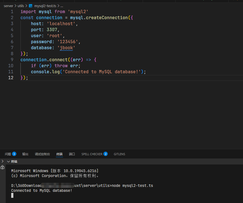This screenshot has height=203, width=243.
Task: Switch to the 输出 output tab
Action: coord(25,154)
